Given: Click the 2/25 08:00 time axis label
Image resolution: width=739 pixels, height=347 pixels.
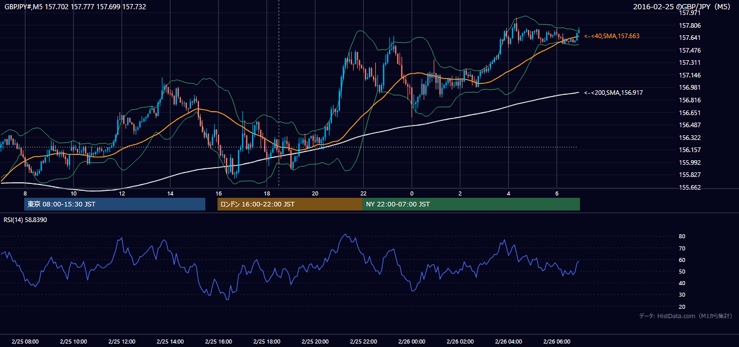Looking at the screenshot, I should click(x=25, y=341).
